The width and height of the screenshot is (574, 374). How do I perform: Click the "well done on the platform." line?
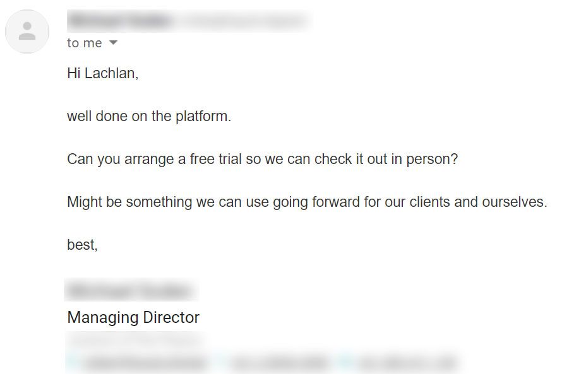tap(149, 117)
